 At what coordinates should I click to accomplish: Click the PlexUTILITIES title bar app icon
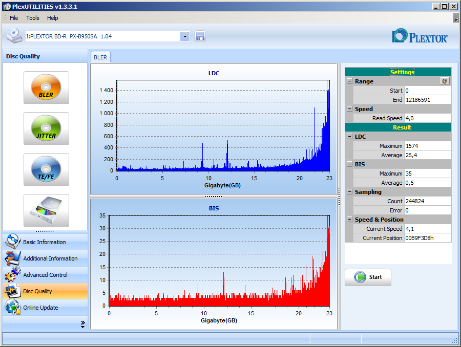[x=7, y=7]
